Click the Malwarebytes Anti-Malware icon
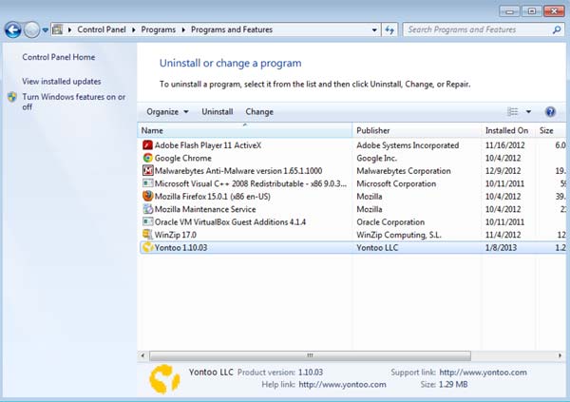570x402 pixels. pos(147,171)
